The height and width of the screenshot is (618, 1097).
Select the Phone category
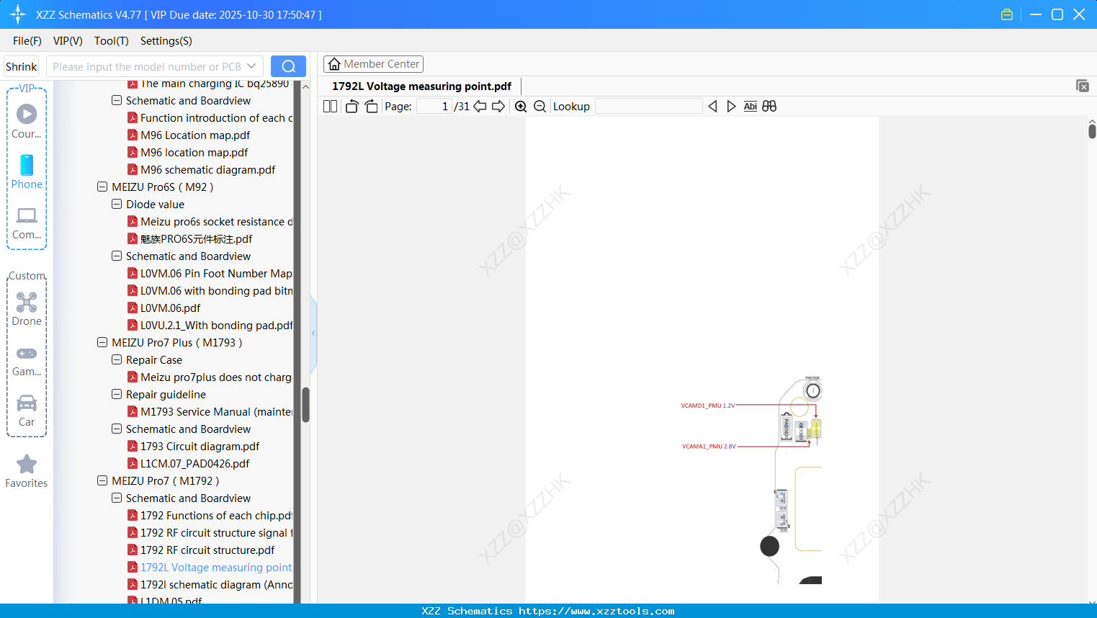click(27, 172)
